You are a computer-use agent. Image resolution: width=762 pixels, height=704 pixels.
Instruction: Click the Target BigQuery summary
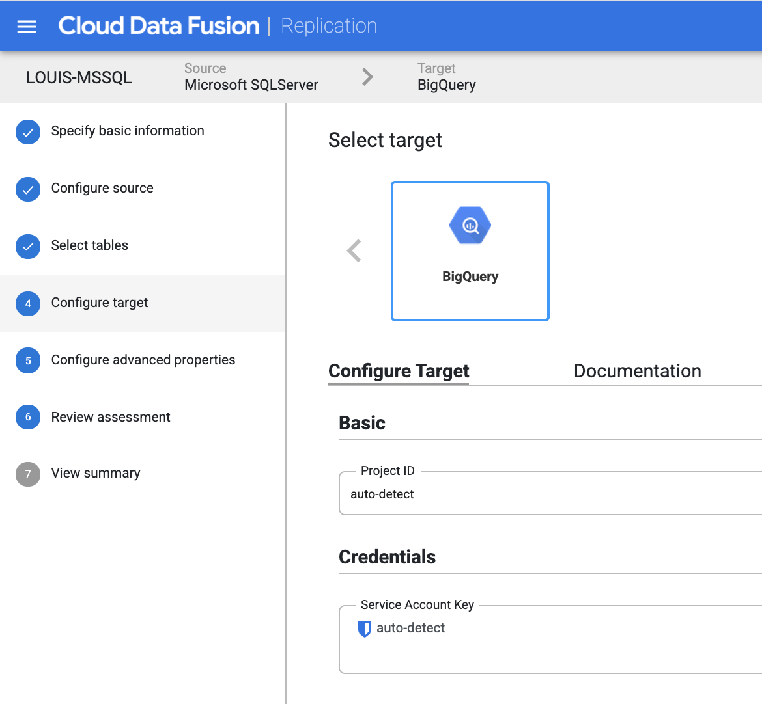tap(447, 77)
